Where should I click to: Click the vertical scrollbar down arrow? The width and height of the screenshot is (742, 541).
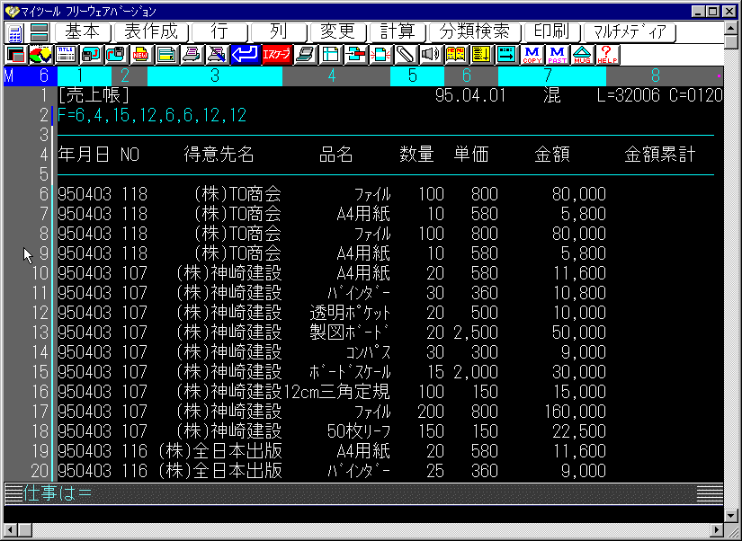pyautogui.click(x=732, y=514)
